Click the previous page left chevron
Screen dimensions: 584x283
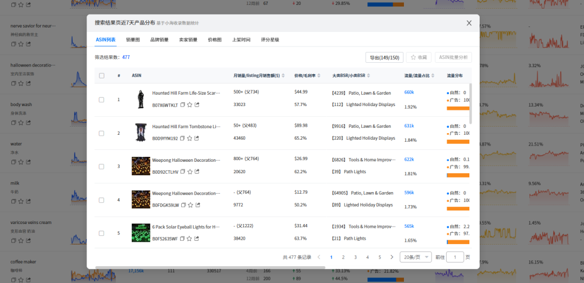click(319, 257)
